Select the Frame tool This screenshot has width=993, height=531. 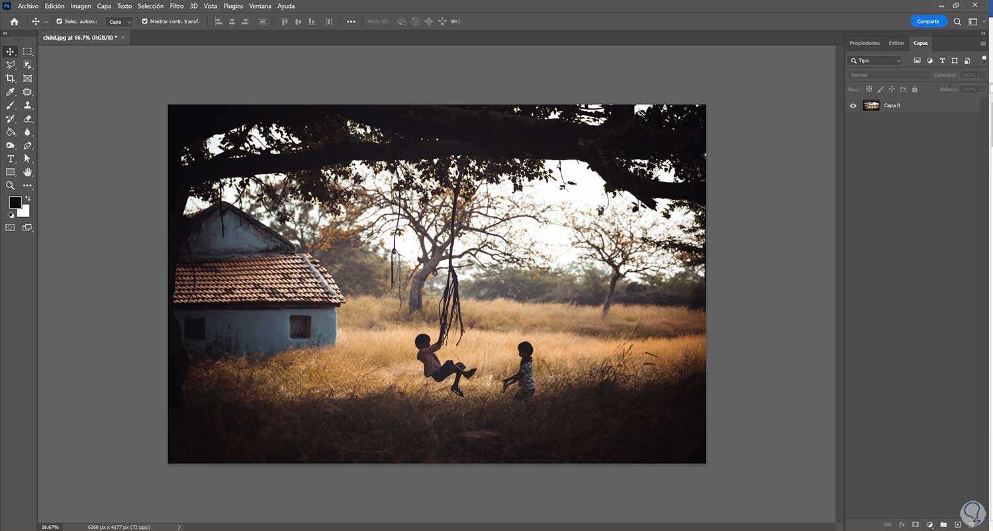click(x=28, y=78)
